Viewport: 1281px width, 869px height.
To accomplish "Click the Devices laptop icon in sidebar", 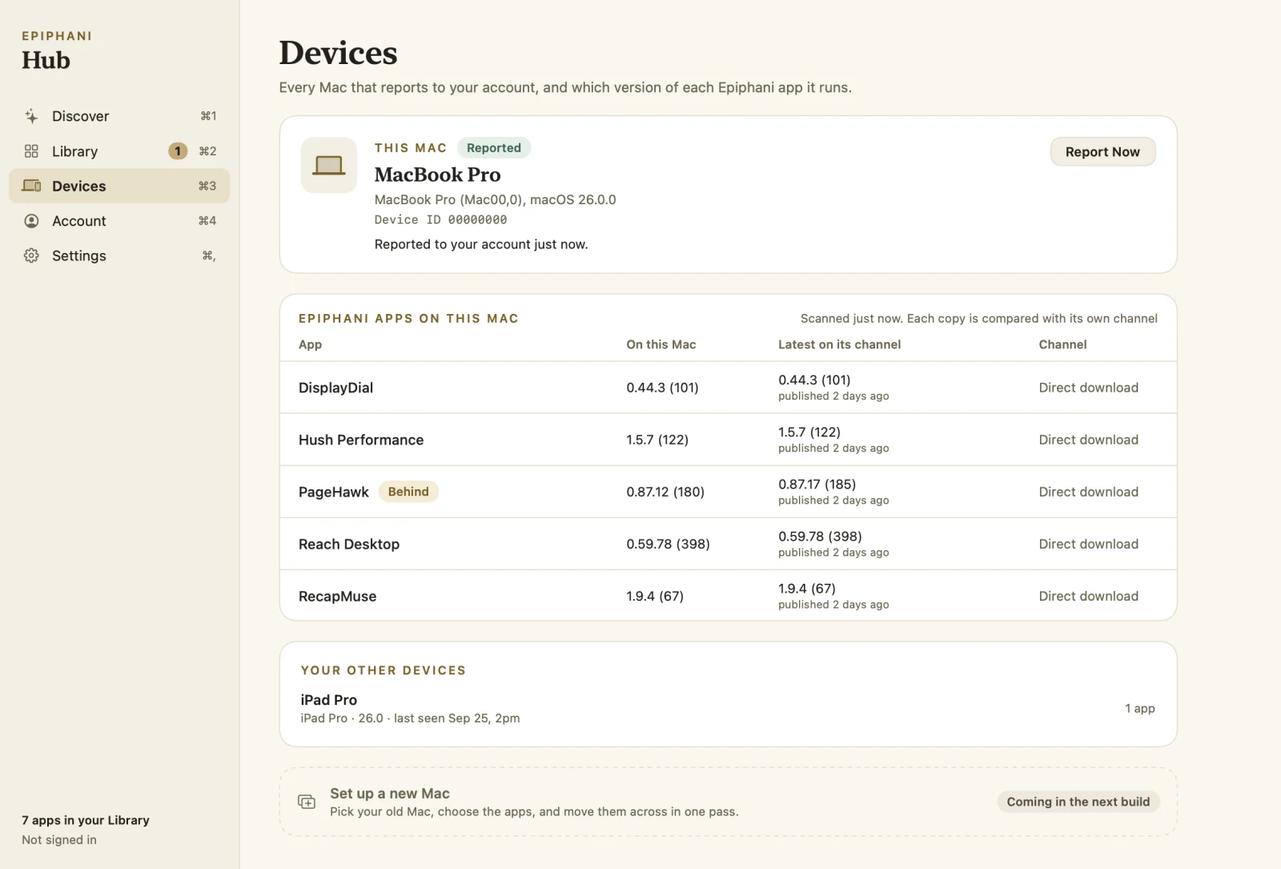I will click(x=31, y=186).
